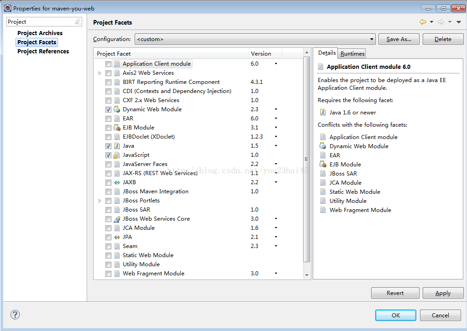Check the Web Fragment Module checkbox
The height and width of the screenshot is (331, 467).
coord(108,274)
